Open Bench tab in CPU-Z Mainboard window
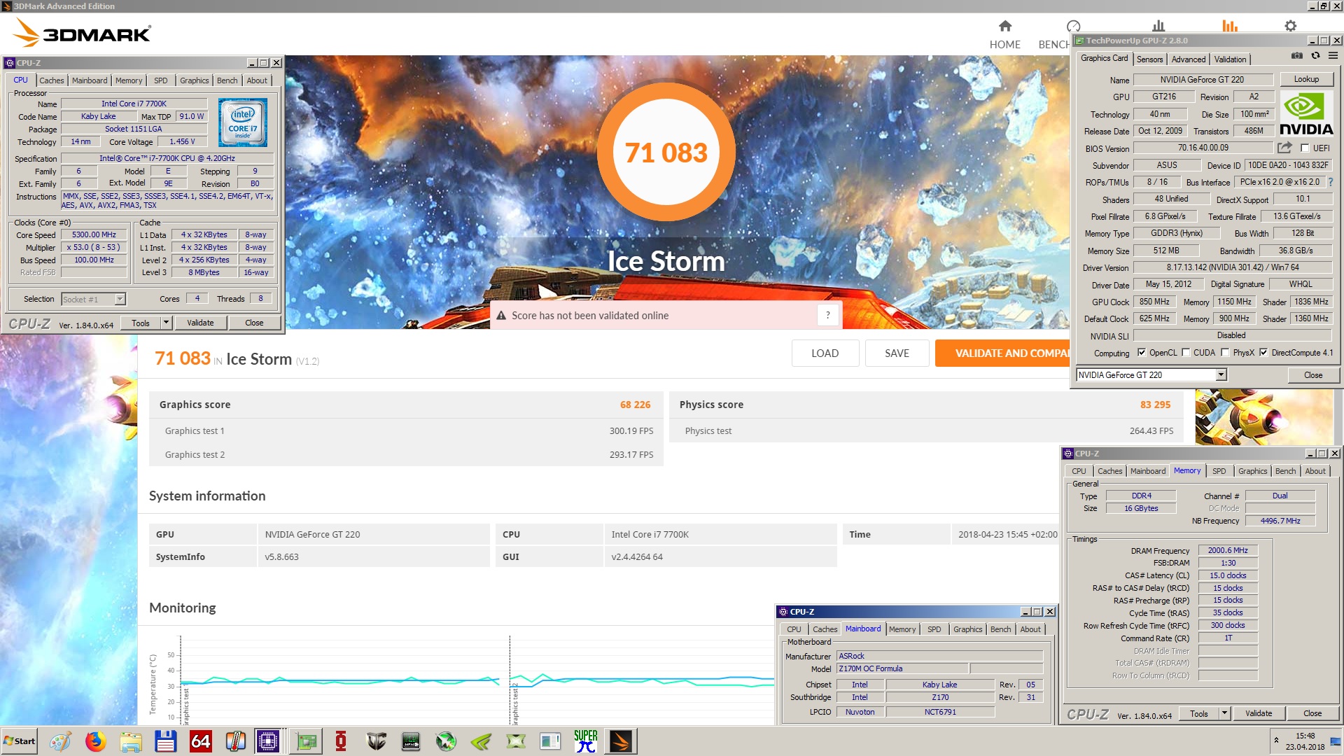The image size is (1344, 756). [1000, 629]
